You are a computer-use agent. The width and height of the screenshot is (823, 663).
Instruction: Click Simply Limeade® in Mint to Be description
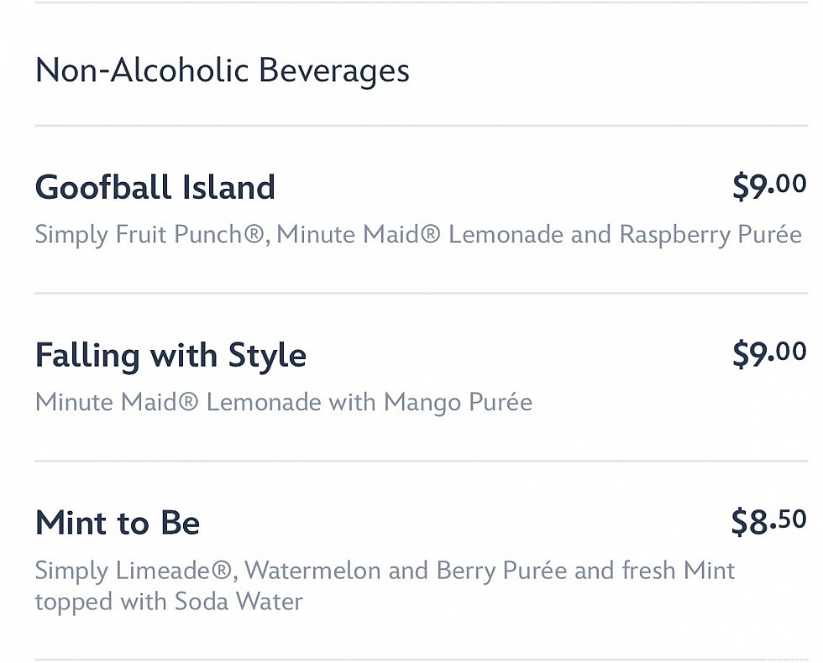(x=134, y=572)
